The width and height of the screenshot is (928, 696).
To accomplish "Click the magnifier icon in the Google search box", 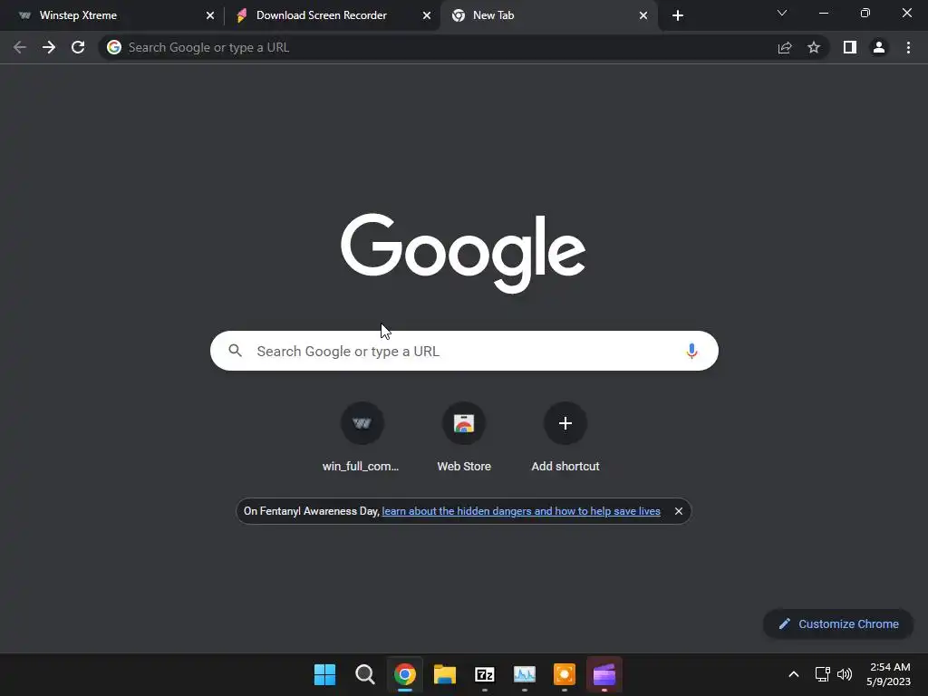I will (x=235, y=351).
